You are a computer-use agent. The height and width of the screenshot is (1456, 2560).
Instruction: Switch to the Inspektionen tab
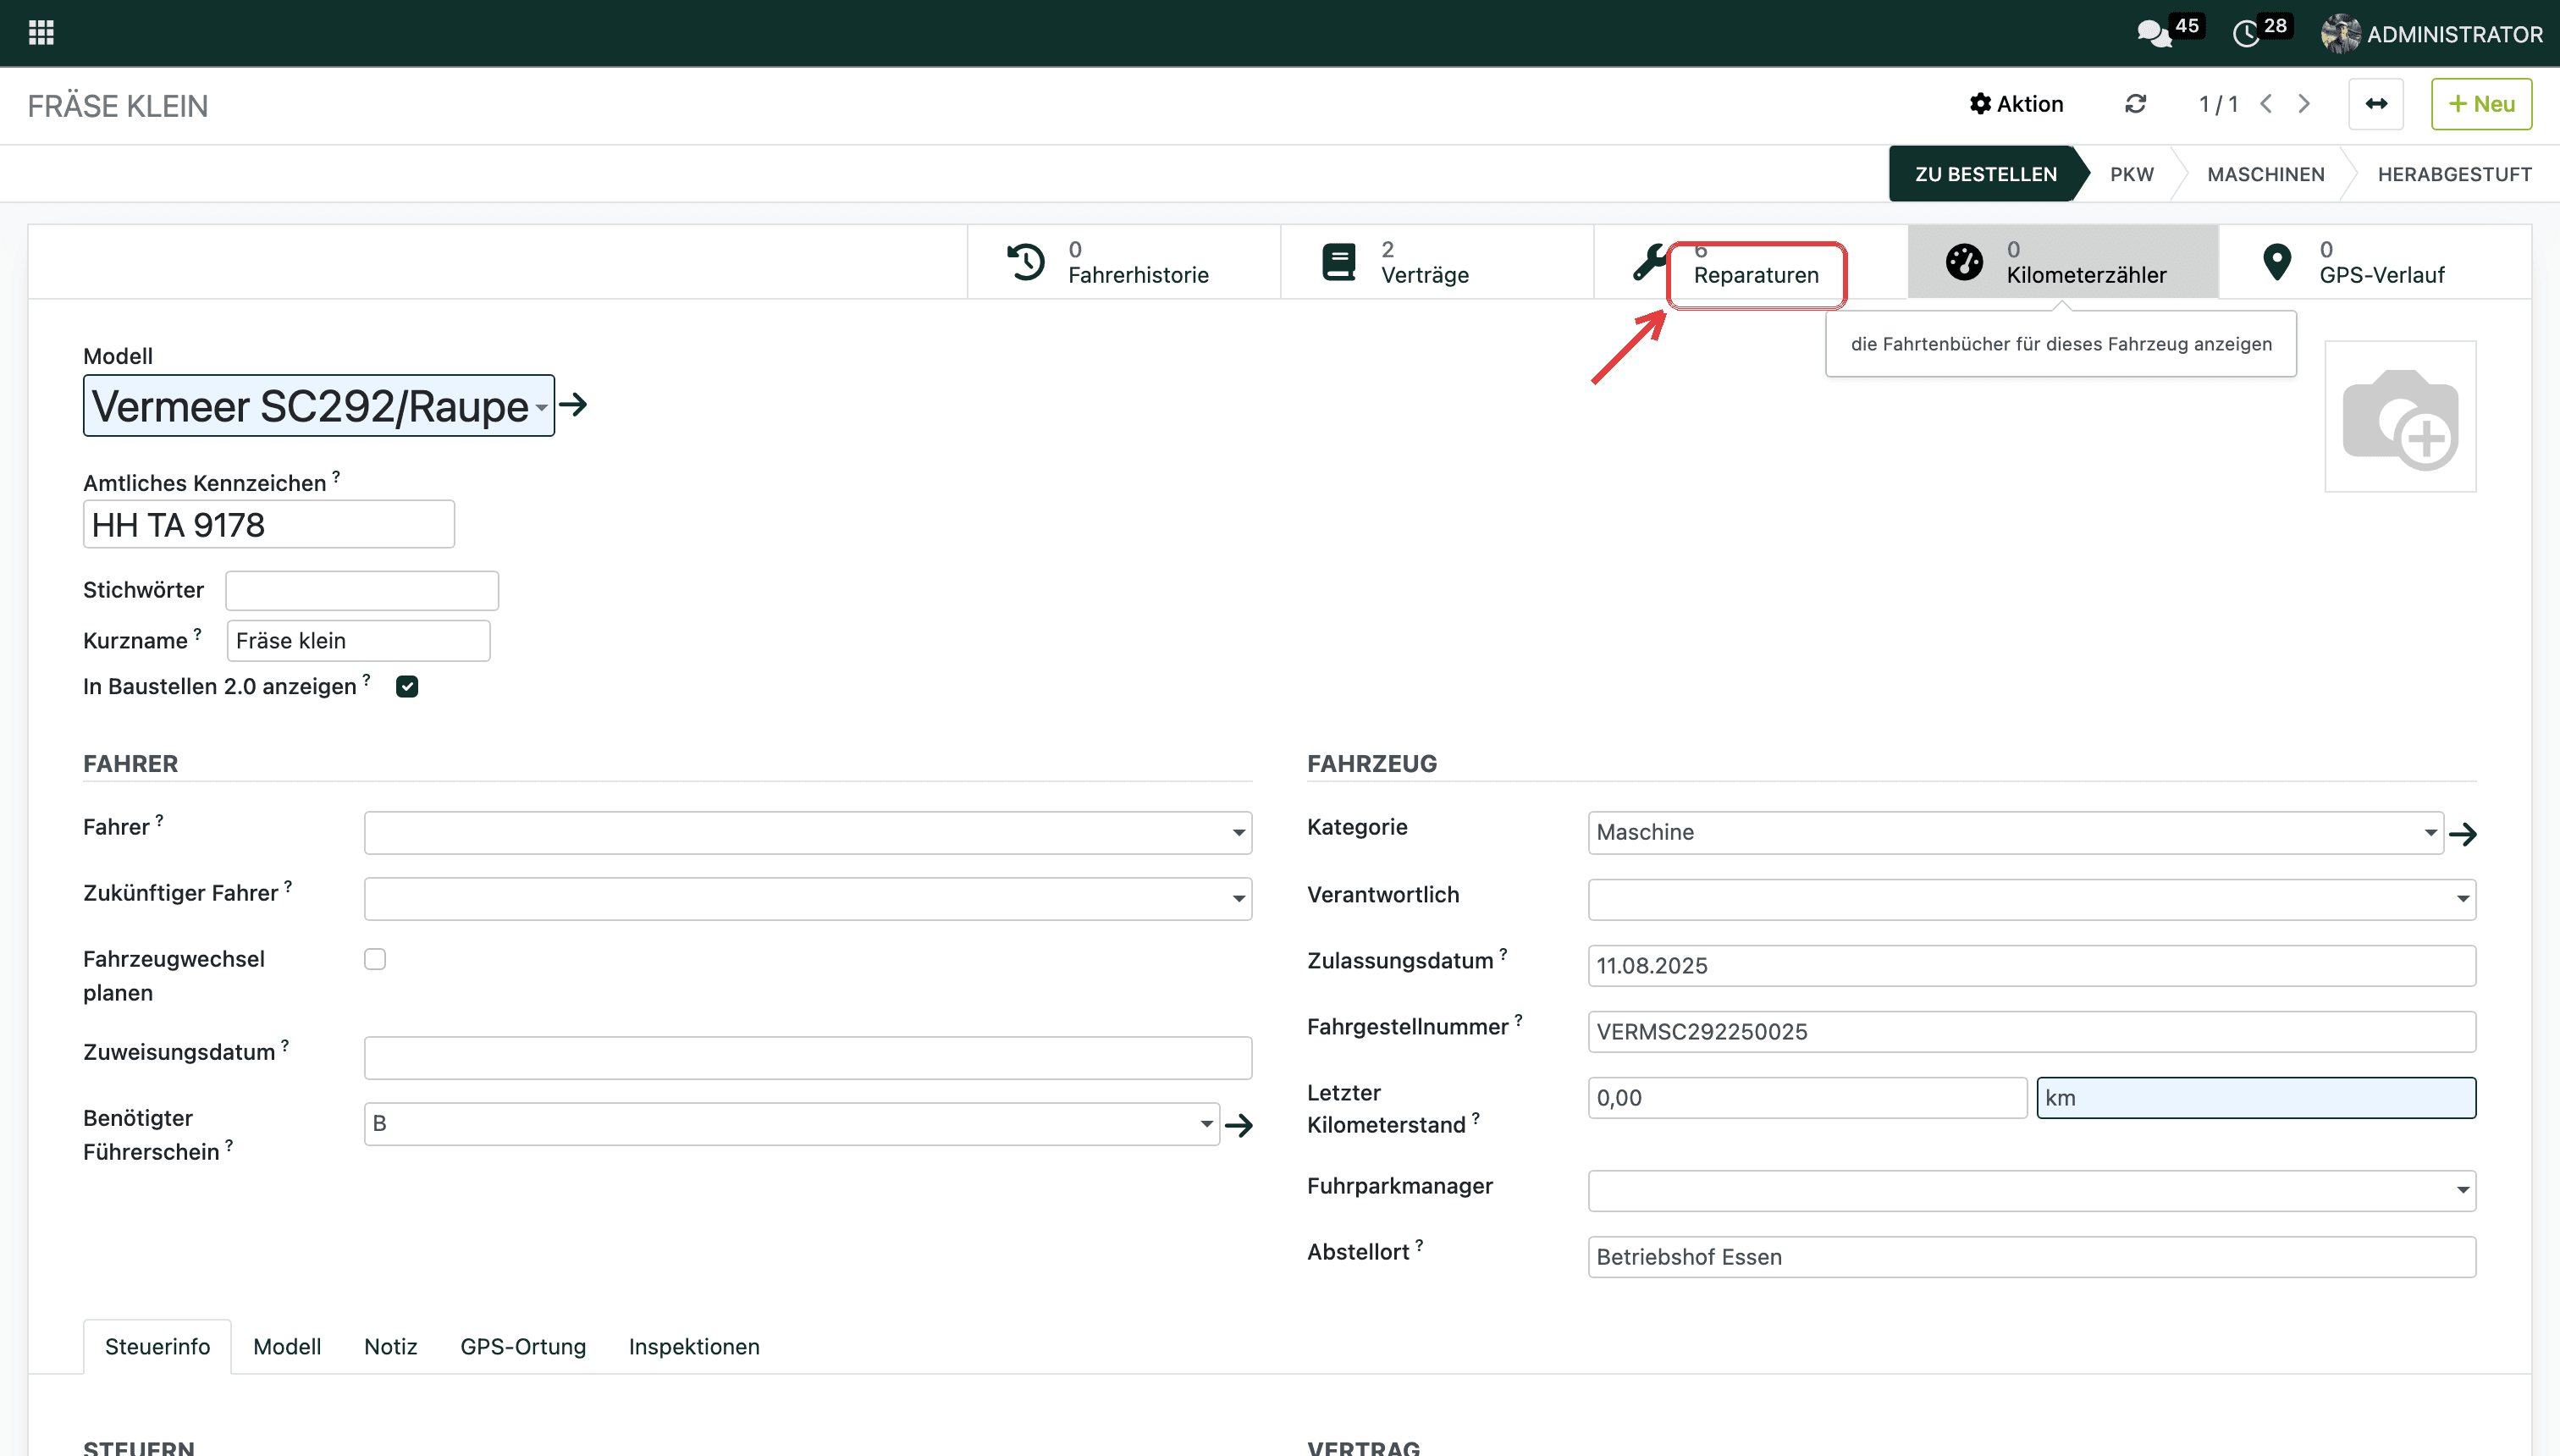pos(694,1347)
